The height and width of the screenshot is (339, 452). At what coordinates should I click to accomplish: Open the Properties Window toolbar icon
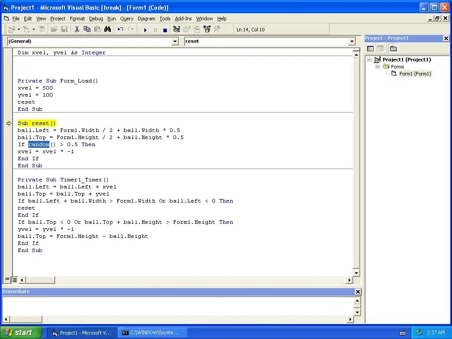(x=187, y=30)
